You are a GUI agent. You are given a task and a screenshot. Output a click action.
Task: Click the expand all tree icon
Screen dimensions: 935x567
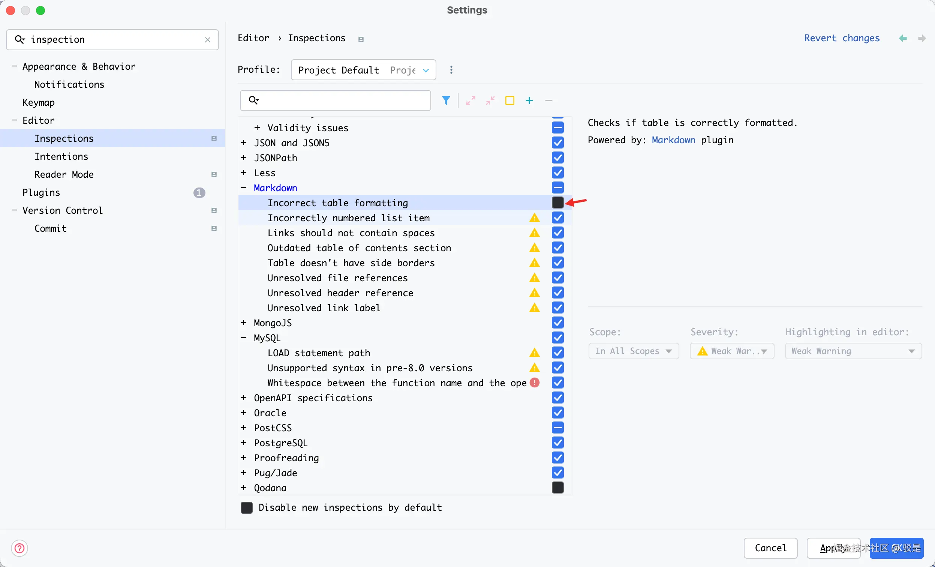[470, 100]
